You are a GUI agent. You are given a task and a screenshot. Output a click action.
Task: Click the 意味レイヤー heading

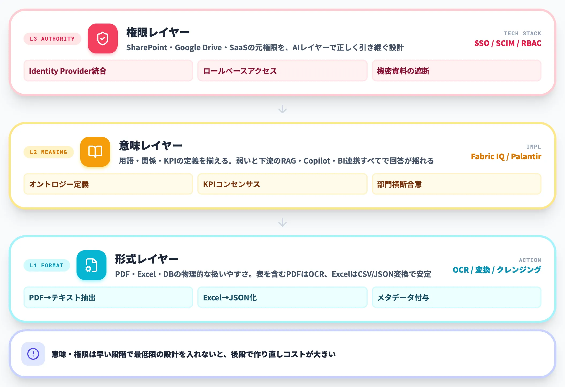pyautogui.click(x=150, y=146)
